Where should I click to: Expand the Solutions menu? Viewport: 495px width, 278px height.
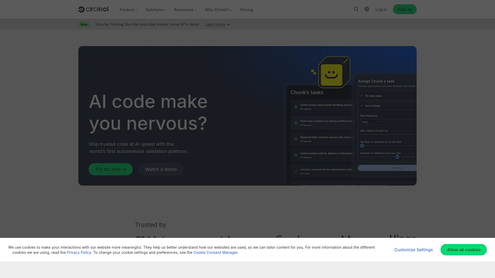click(155, 10)
